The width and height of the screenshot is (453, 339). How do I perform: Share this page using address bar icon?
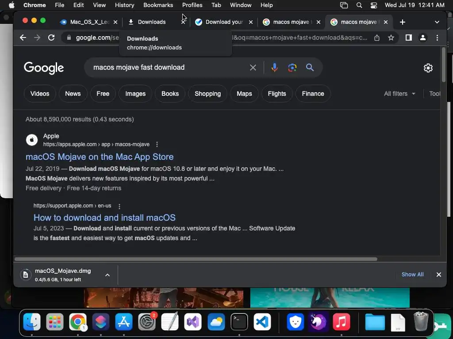click(x=377, y=38)
